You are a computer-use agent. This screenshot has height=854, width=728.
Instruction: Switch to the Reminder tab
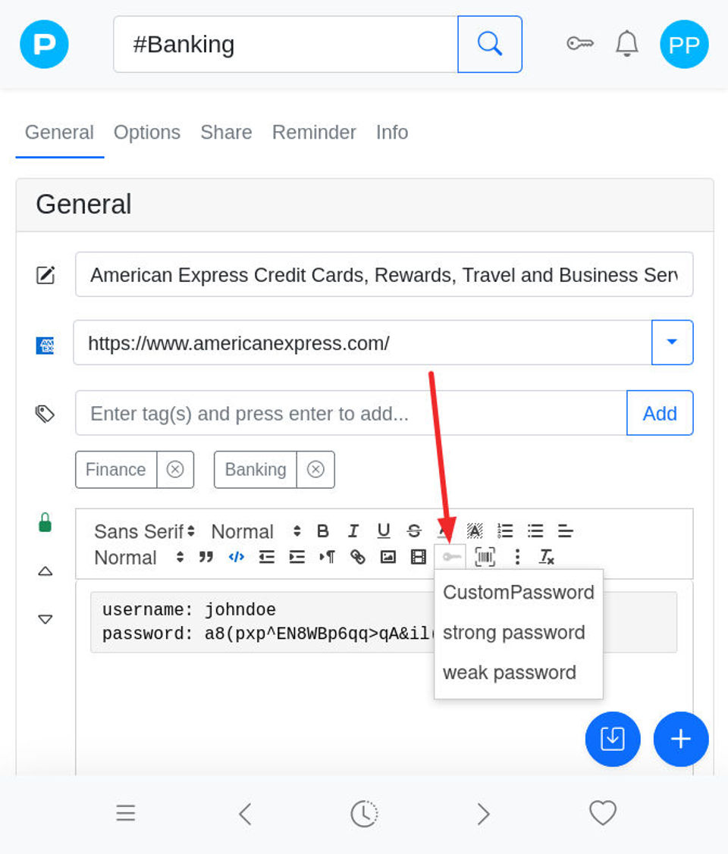tap(314, 133)
